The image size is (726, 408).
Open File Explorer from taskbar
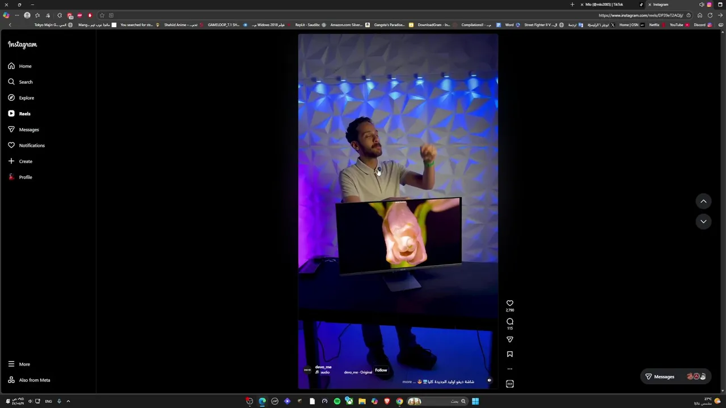(x=362, y=401)
